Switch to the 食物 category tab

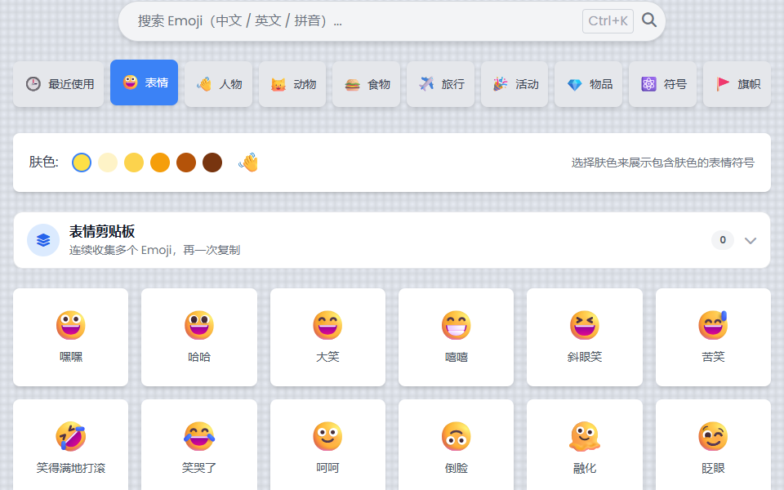coord(367,84)
